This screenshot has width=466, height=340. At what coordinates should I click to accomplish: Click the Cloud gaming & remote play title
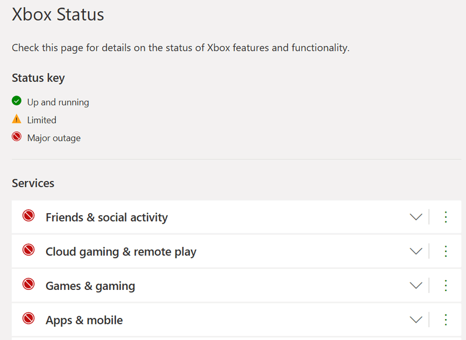tap(121, 252)
